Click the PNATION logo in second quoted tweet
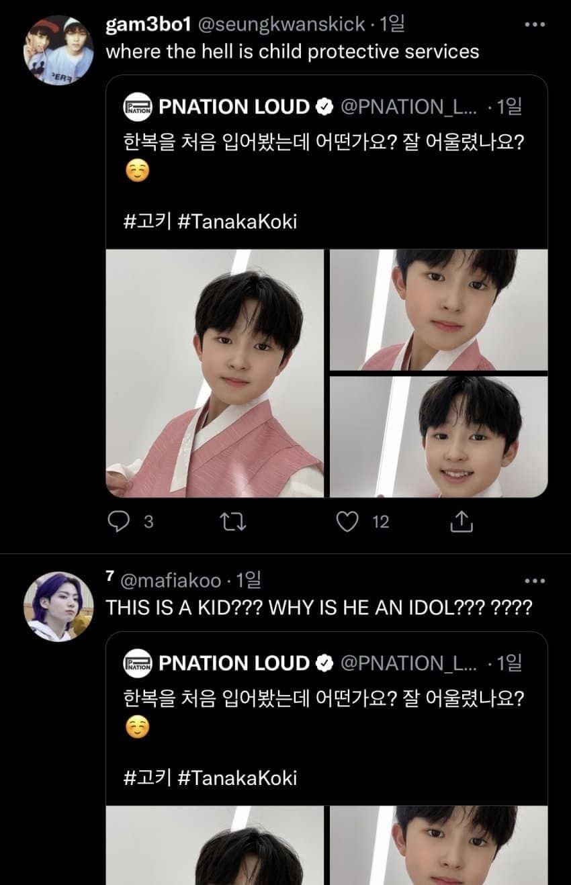The height and width of the screenshot is (885, 571). click(138, 663)
